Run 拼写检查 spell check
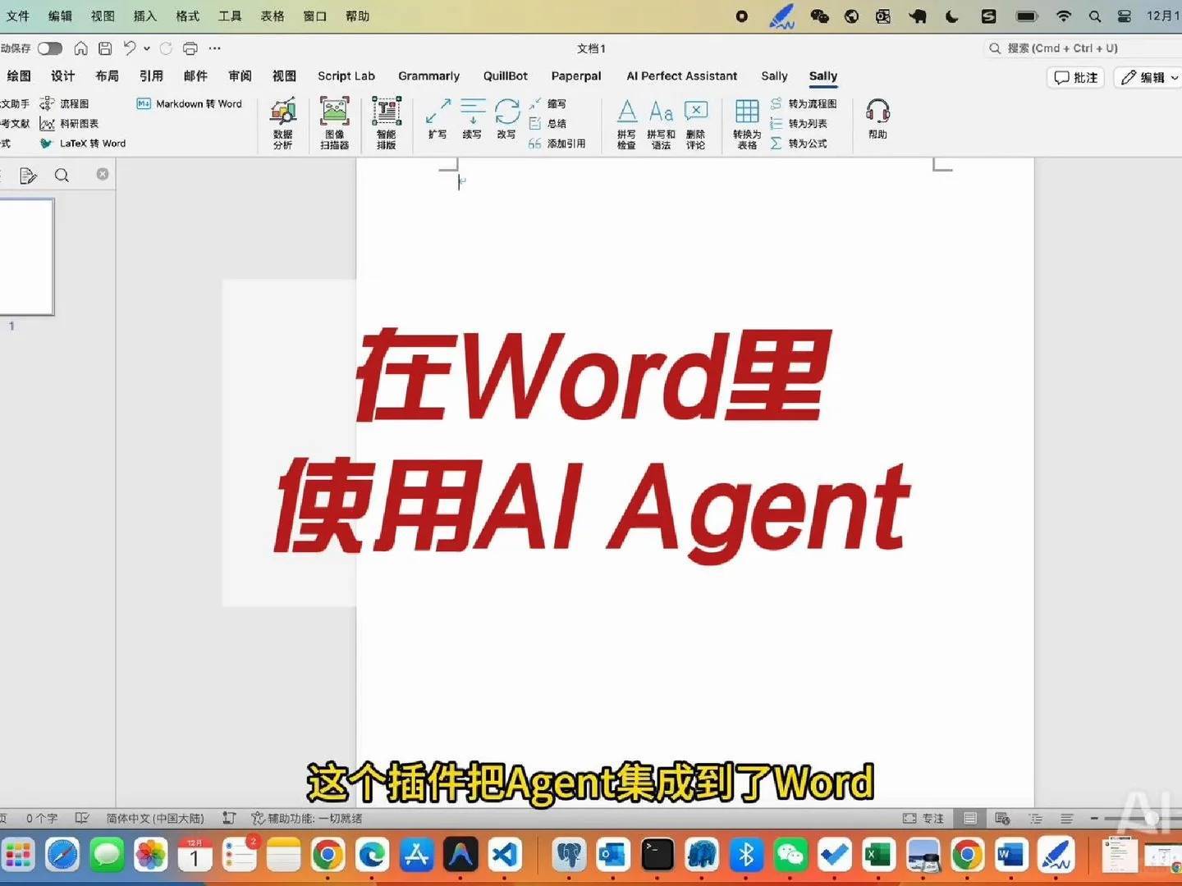1182x886 pixels. point(626,123)
